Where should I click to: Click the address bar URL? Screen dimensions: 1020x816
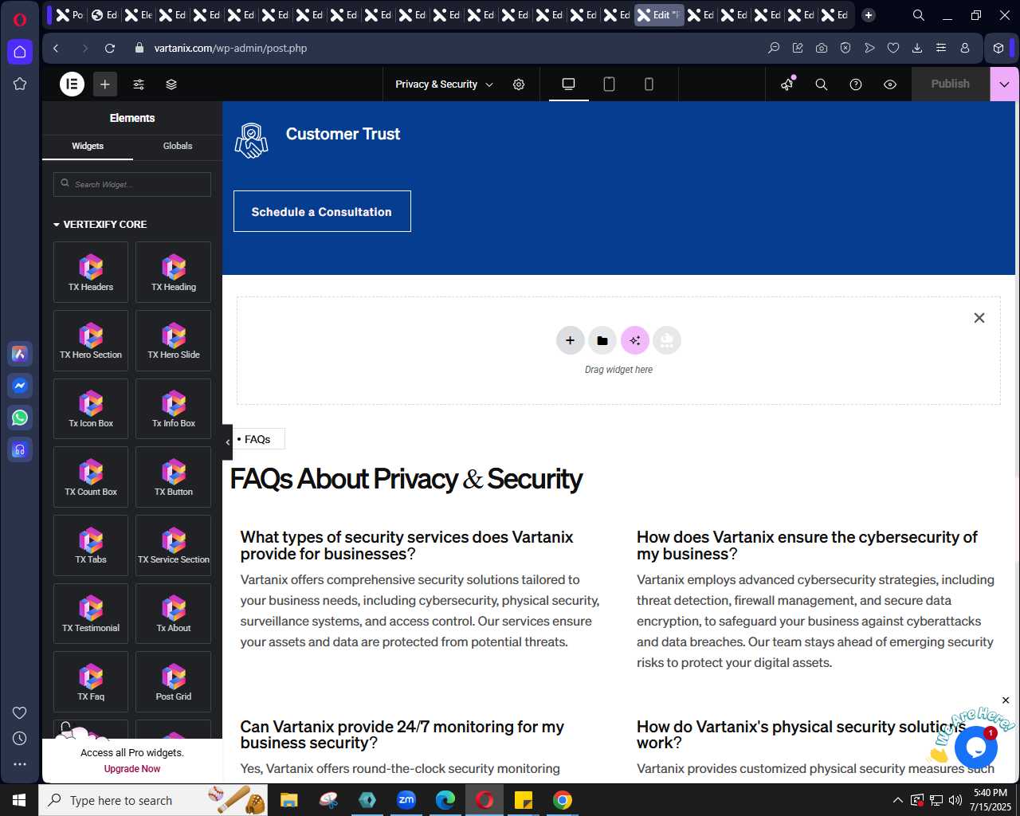coord(230,48)
